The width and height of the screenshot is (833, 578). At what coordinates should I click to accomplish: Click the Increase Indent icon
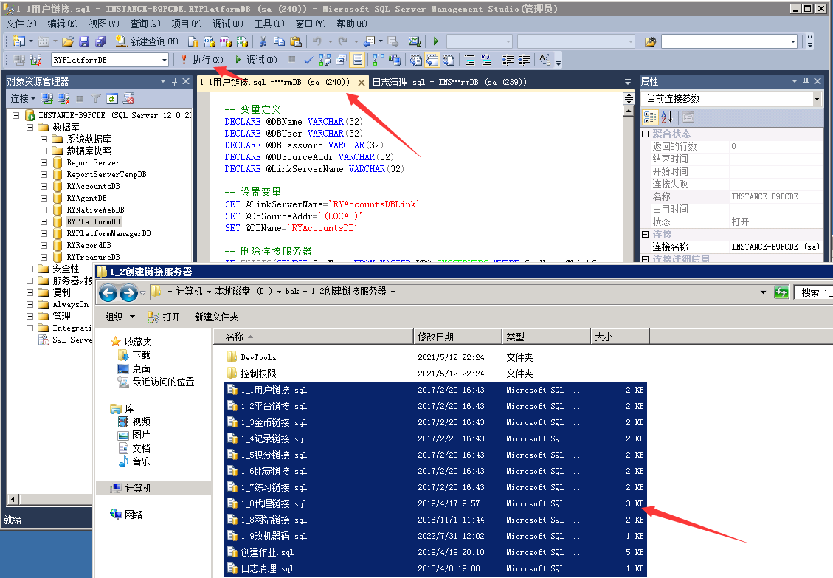(x=525, y=60)
